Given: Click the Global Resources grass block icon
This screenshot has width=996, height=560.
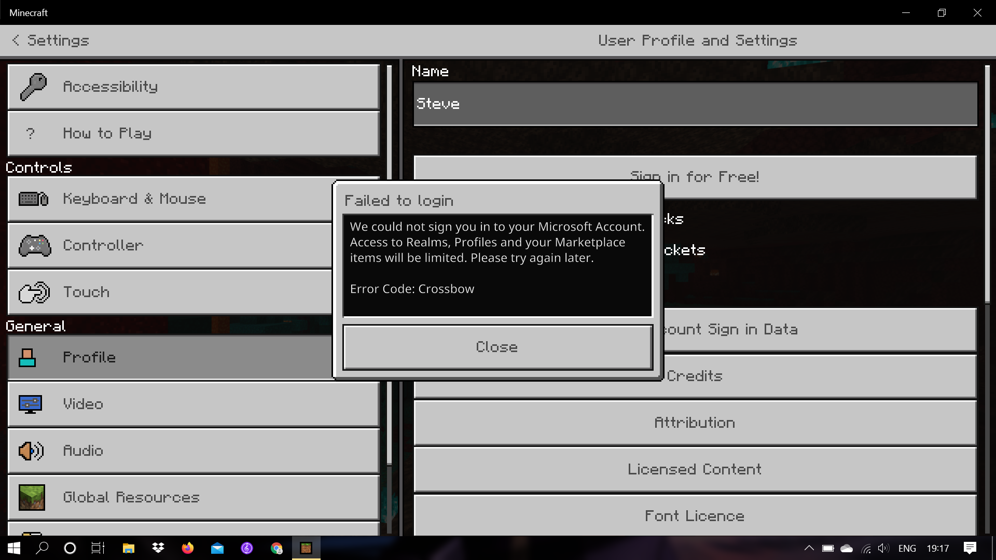Looking at the screenshot, I should pyautogui.click(x=32, y=497).
